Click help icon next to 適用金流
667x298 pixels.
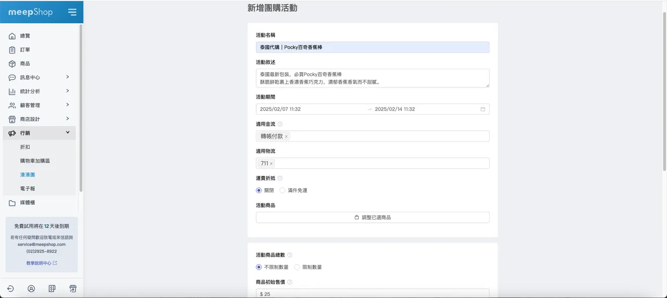[x=280, y=124]
